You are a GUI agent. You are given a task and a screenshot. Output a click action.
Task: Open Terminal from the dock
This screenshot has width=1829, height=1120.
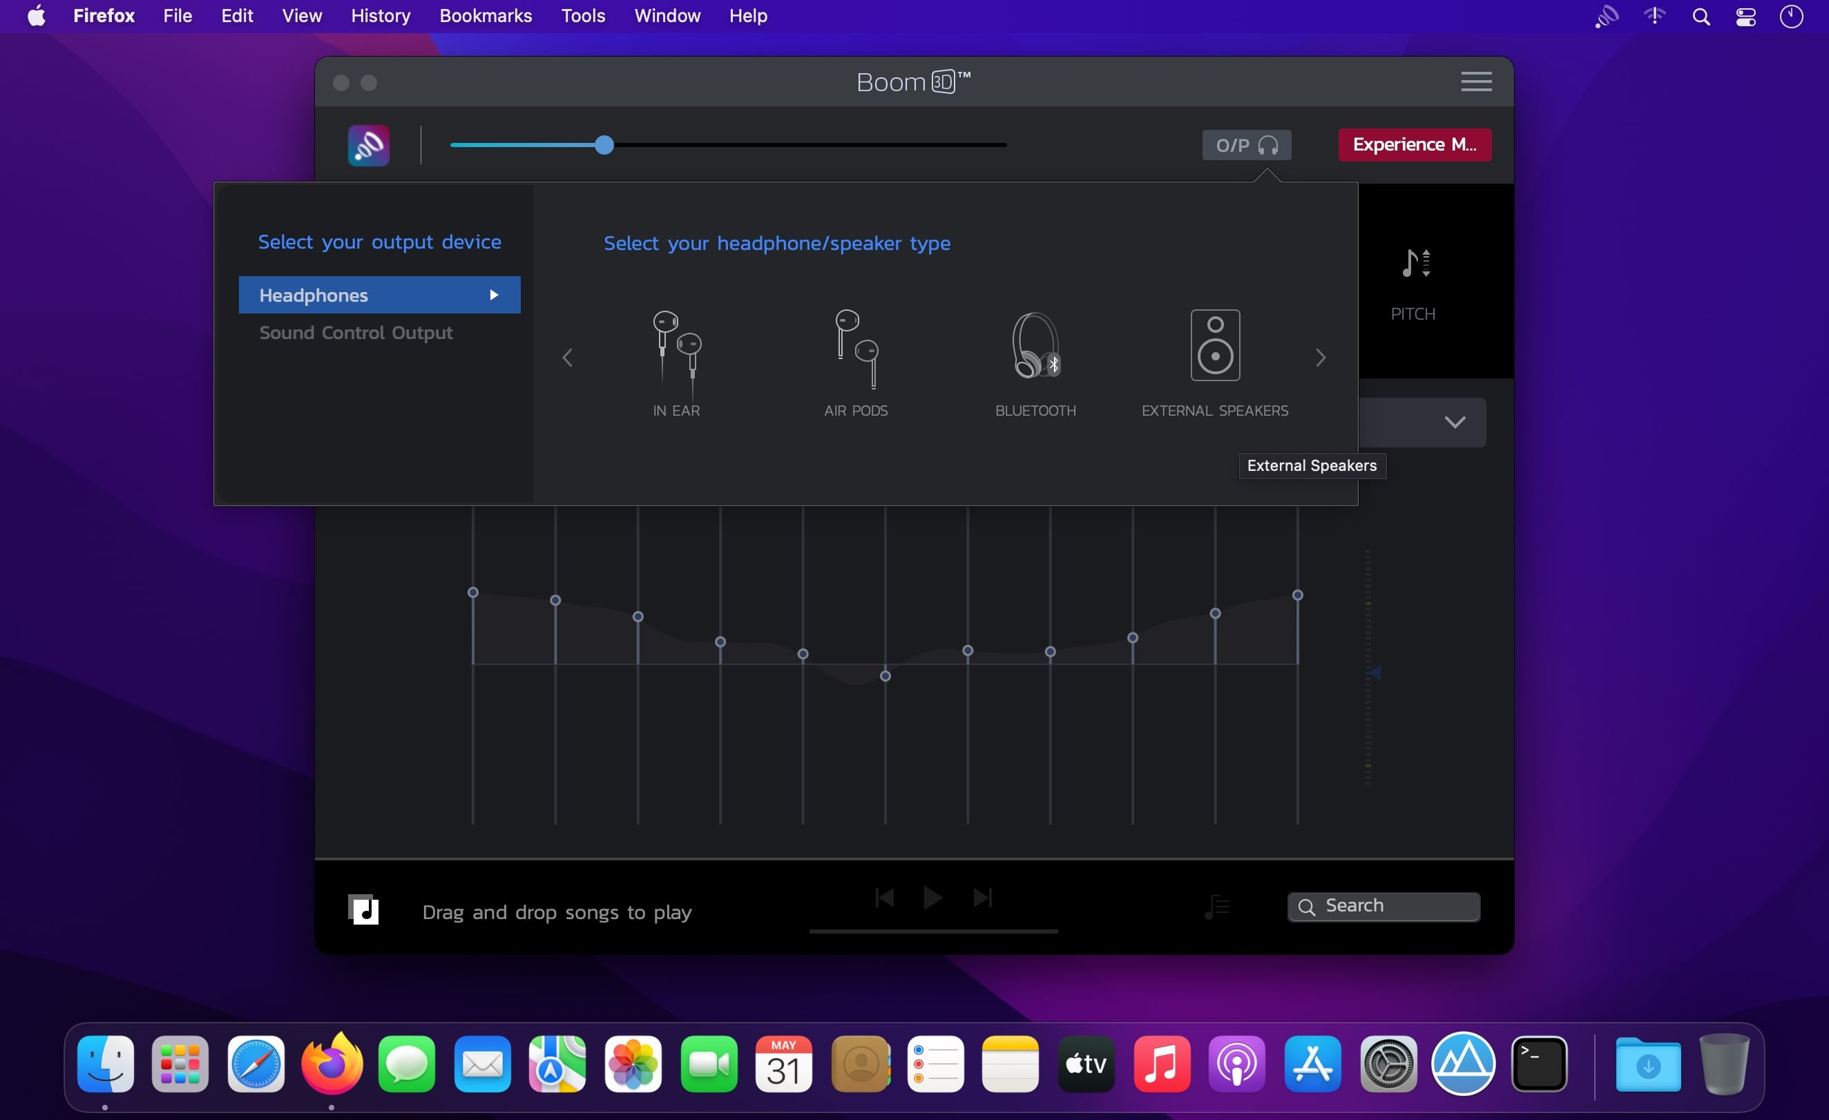point(1539,1064)
